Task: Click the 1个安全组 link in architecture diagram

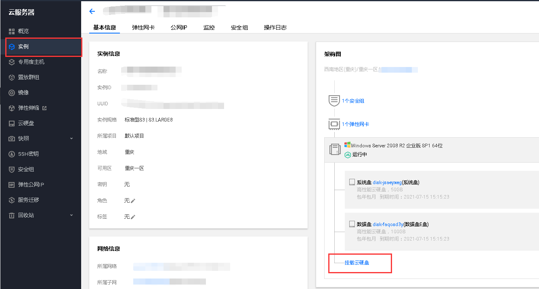Action: pos(353,101)
